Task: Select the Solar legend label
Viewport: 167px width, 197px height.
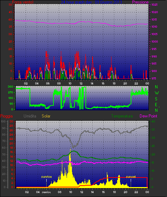Action: (46, 116)
